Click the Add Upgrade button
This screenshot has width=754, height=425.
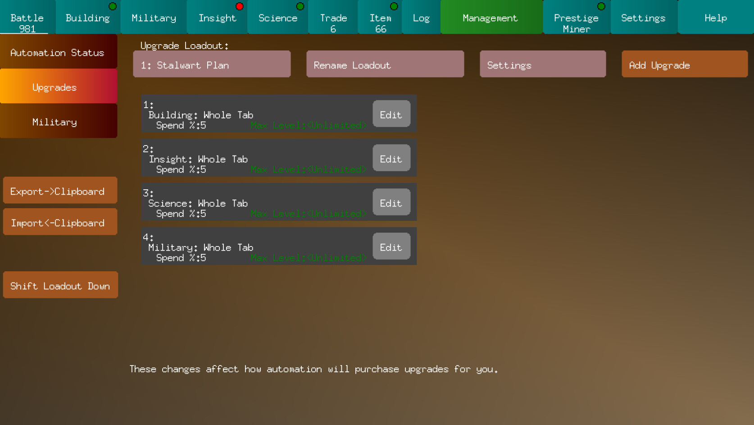click(x=684, y=64)
